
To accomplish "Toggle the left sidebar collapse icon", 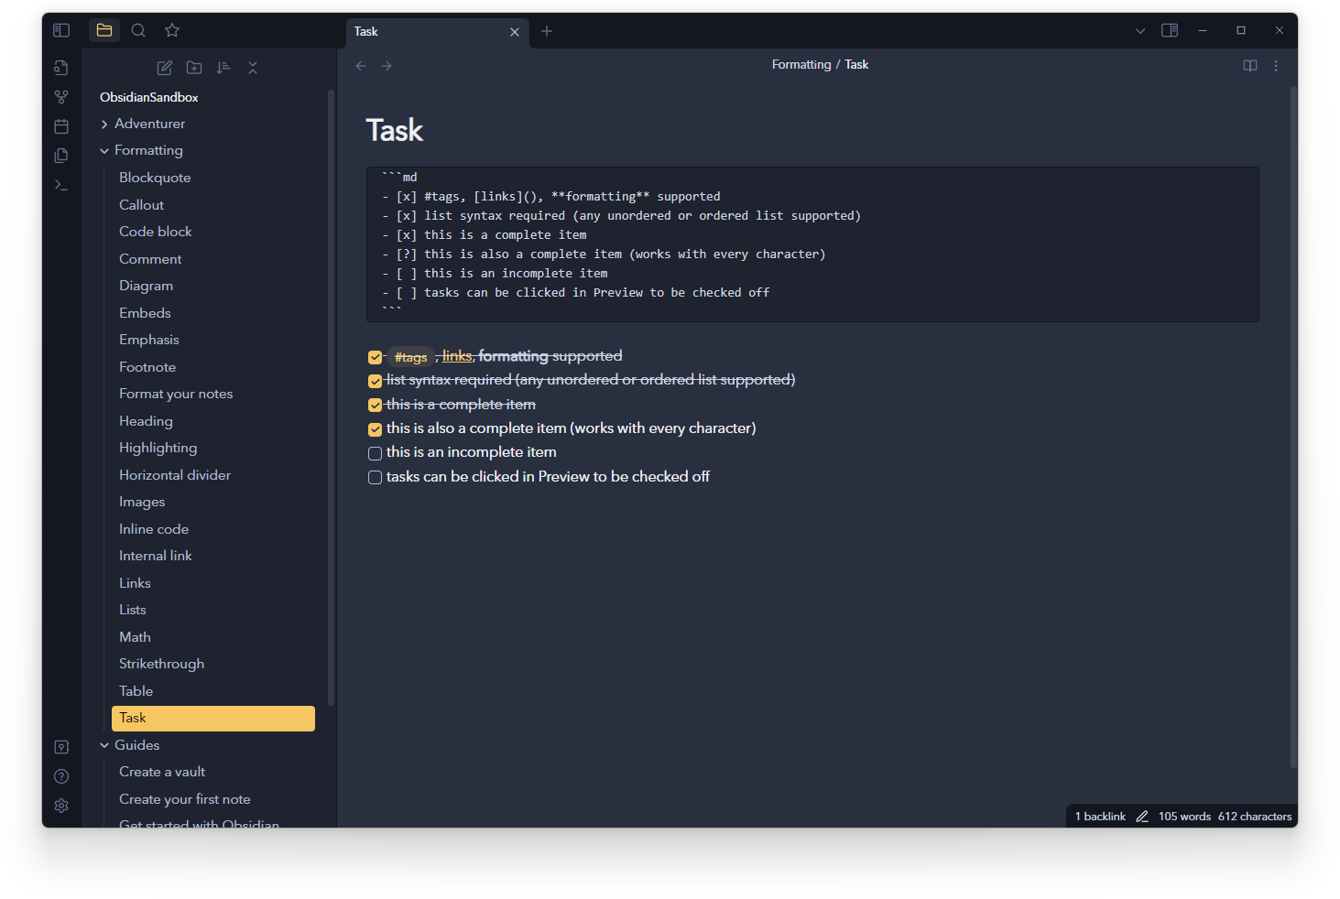I will pyautogui.click(x=61, y=30).
